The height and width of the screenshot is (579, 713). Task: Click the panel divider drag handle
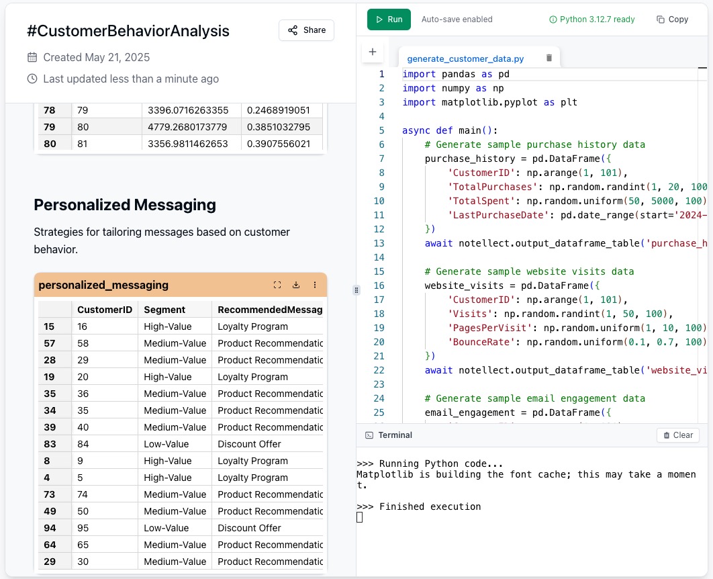click(356, 290)
